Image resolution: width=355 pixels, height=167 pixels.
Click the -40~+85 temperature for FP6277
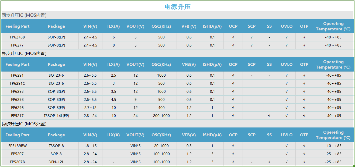tap(333, 45)
